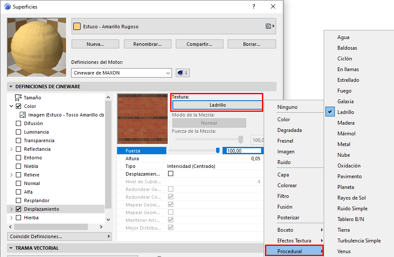Open the Coincidir Definiciones dropdown button
The image size is (394, 257).
tap(59, 236)
